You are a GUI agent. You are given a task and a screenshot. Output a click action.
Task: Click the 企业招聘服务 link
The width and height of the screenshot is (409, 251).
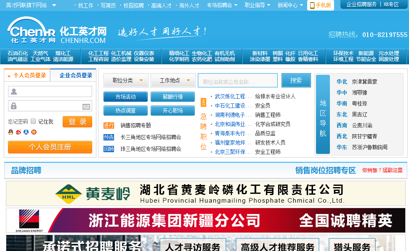361,5
